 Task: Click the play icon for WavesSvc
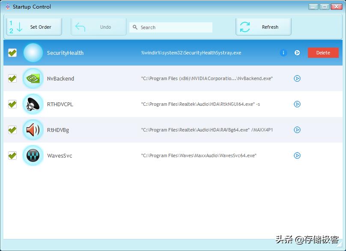[x=297, y=155]
